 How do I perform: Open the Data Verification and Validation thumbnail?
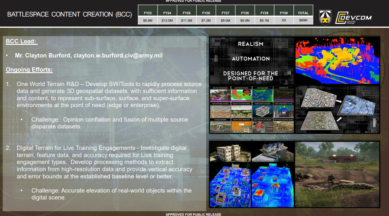click(262, 125)
